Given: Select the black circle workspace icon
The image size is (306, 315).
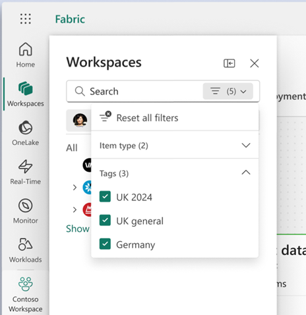Looking at the screenshot, I should (x=87, y=165).
